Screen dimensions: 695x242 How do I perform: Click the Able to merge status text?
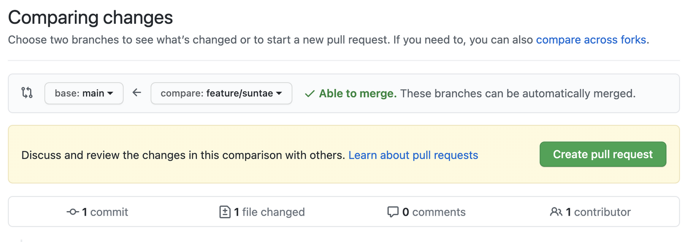(358, 94)
